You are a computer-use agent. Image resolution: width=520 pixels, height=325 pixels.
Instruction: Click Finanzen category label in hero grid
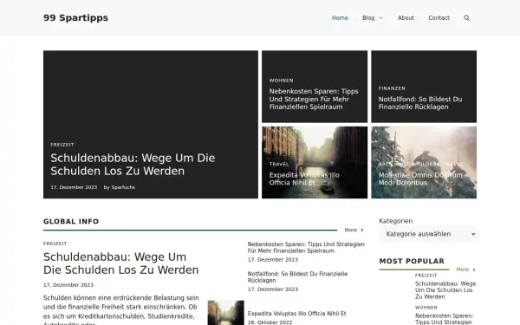click(x=392, y=88)
